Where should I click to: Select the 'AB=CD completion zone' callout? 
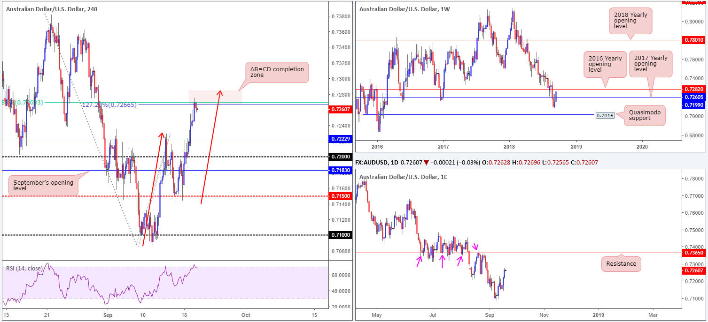point(277,72)
